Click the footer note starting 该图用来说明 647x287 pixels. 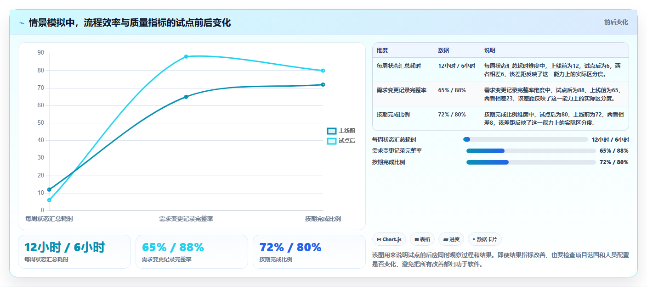[500, 259]
